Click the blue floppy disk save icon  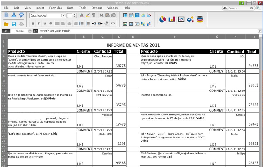tap(14, 24)
